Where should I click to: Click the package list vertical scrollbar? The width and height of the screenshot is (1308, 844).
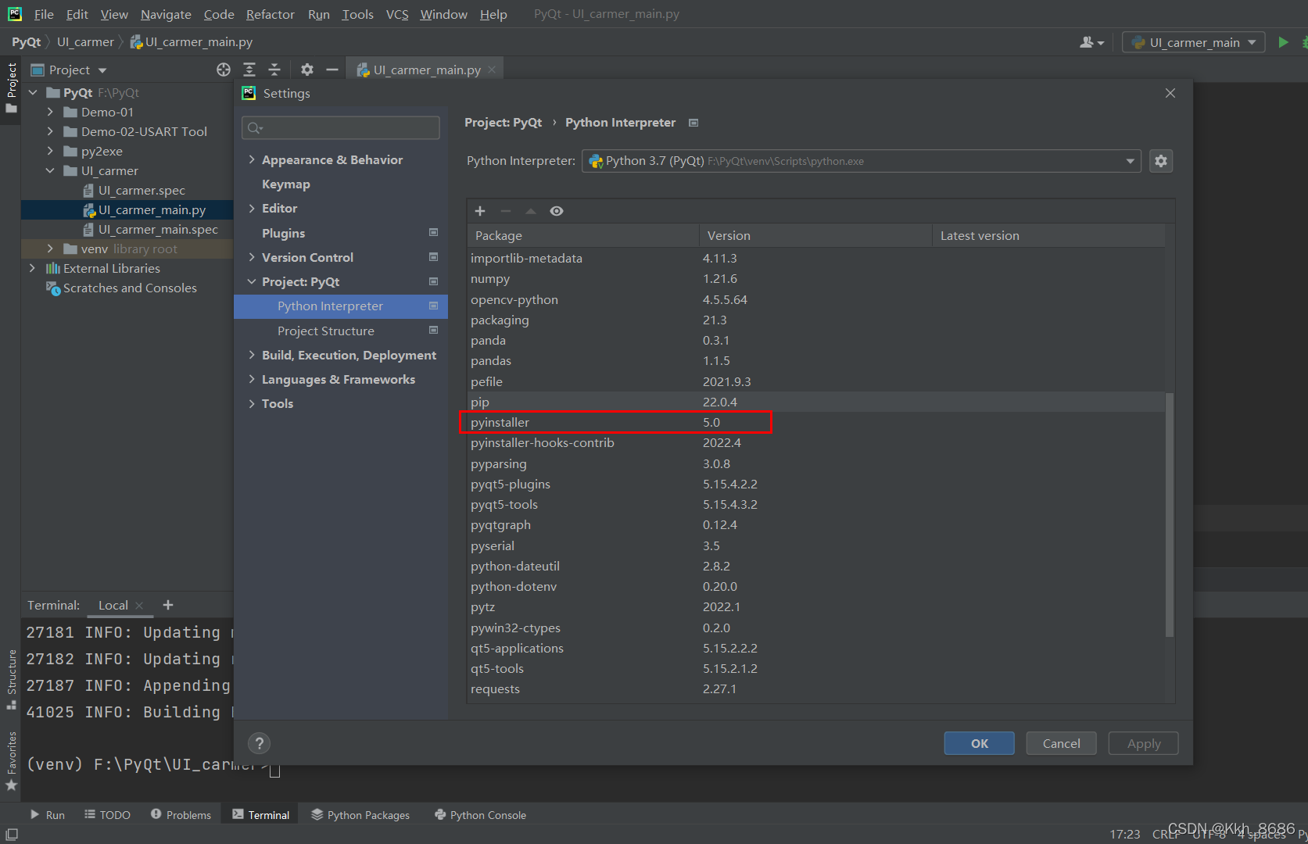click(1170, 514)
